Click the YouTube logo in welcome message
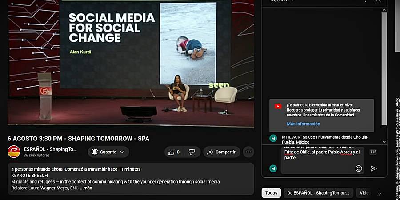This screenshot has width=400, height=200. pyautogui.click(x=278, y=106)
